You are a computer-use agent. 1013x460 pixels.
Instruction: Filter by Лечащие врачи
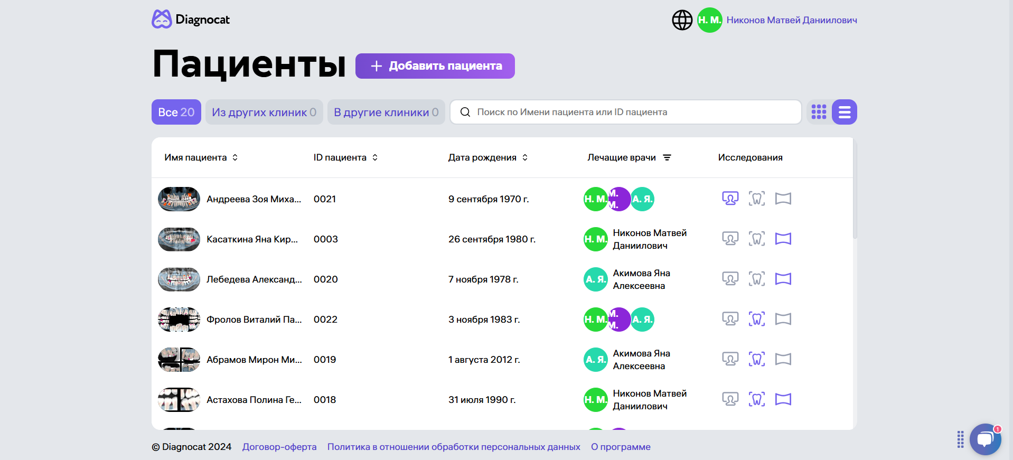(x=667, y=157)
